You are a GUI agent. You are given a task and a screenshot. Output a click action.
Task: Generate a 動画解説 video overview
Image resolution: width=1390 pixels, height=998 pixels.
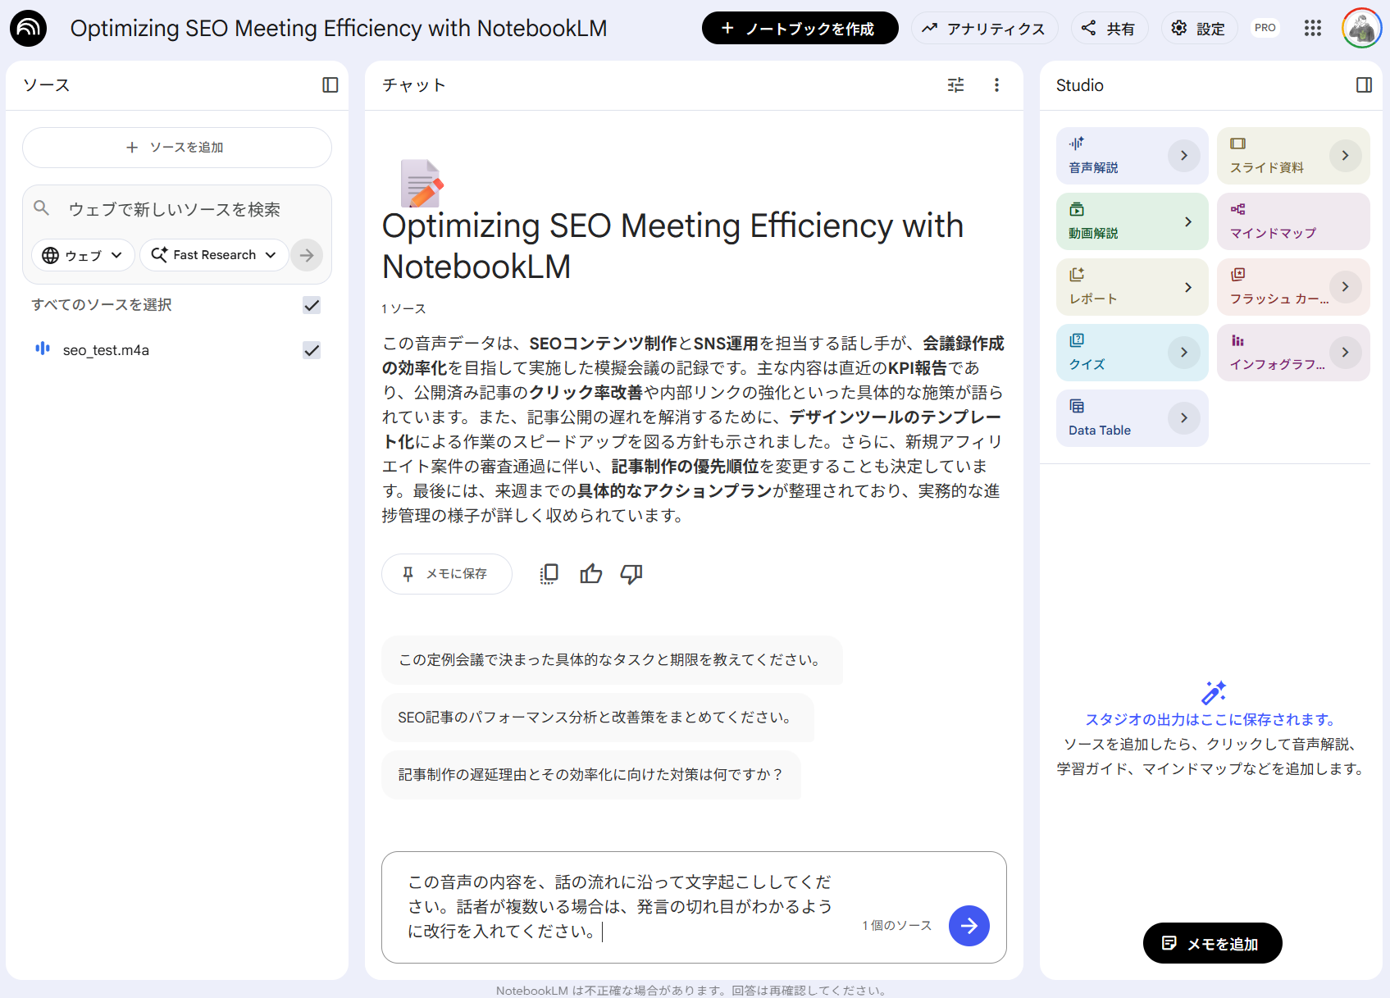1132,221
